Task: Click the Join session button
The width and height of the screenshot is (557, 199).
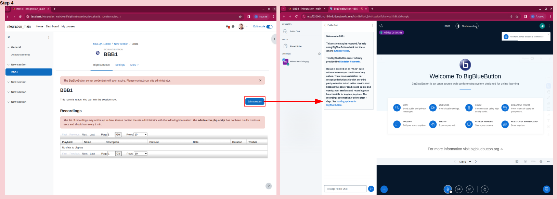Action: [x=255, y=101]
